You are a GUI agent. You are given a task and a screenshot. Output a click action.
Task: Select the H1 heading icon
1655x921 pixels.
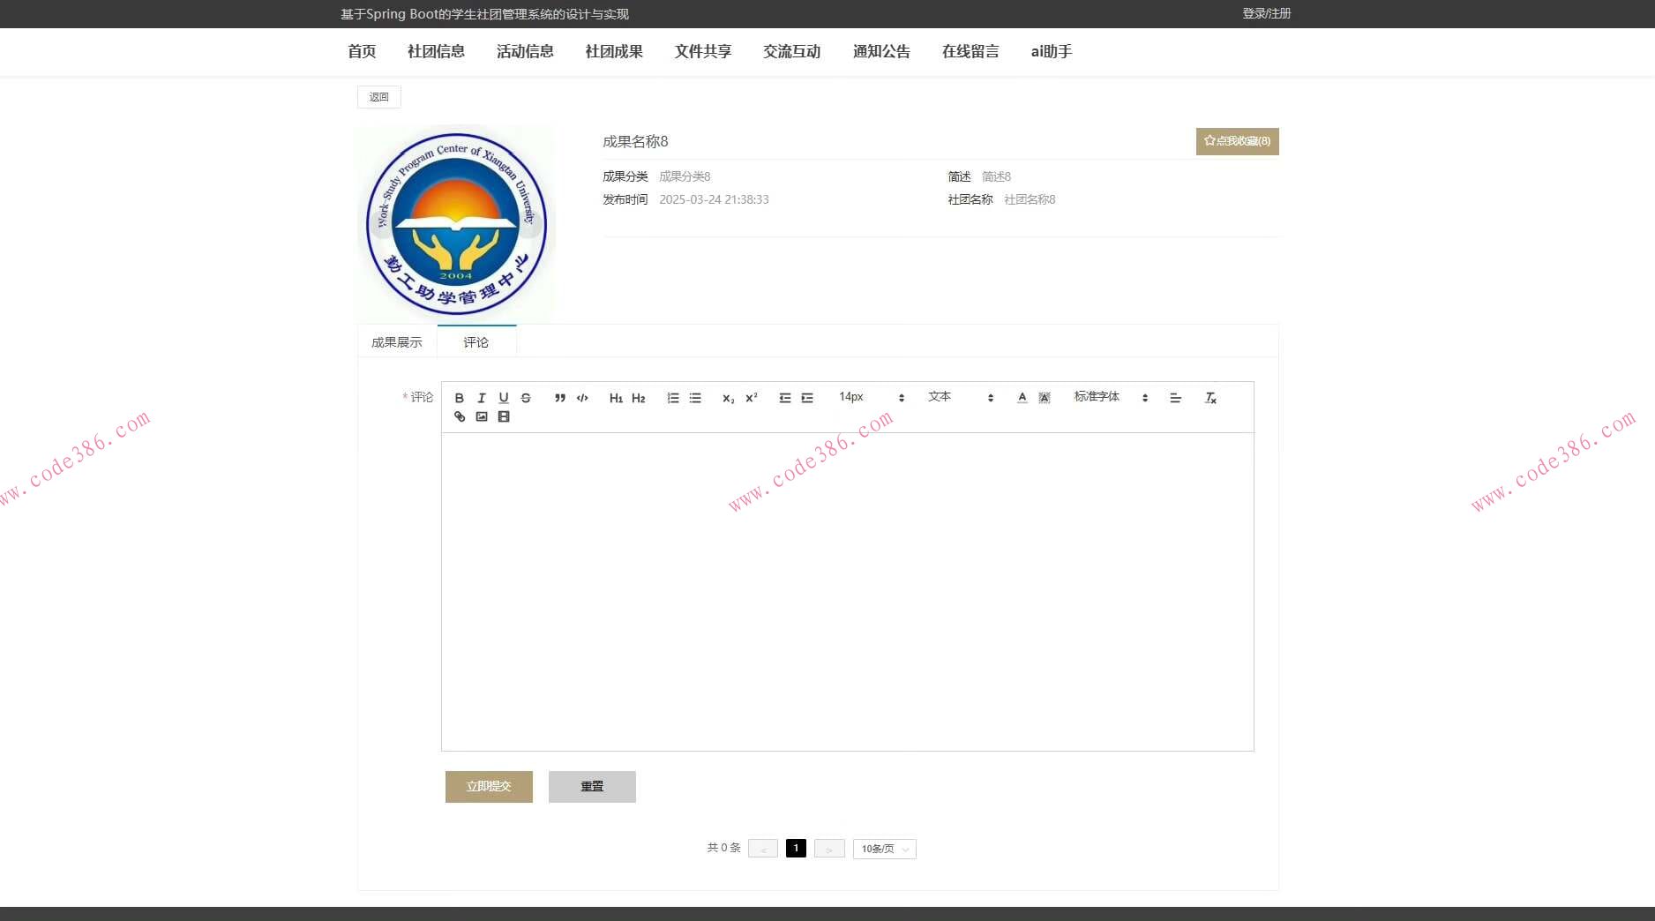point(616,398)
